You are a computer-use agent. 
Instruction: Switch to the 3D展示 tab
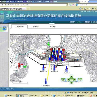coord(53,27)
